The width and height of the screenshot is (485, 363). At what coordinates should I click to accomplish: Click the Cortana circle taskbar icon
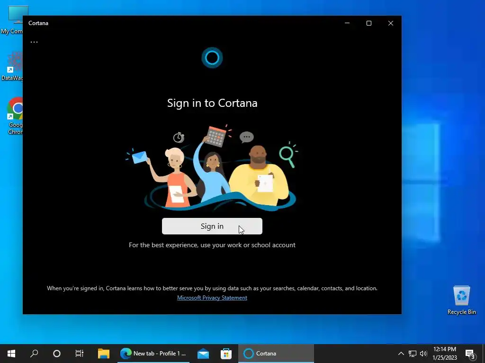click(x=57, y=354)
